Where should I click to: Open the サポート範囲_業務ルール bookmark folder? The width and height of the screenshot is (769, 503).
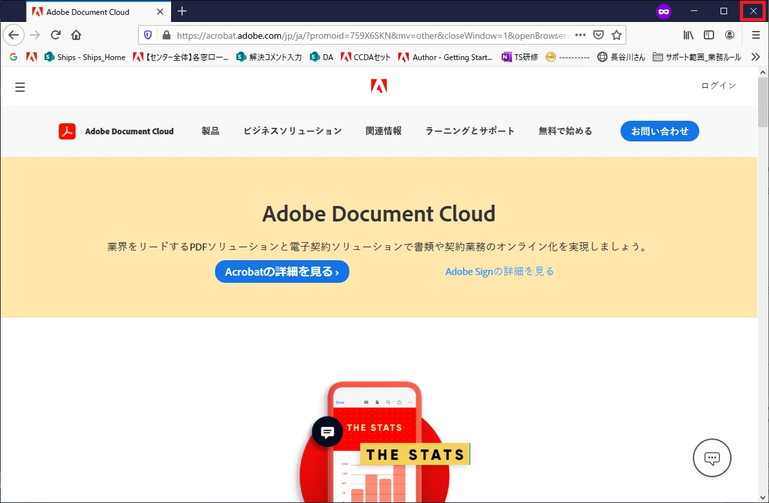coord(697,57)
